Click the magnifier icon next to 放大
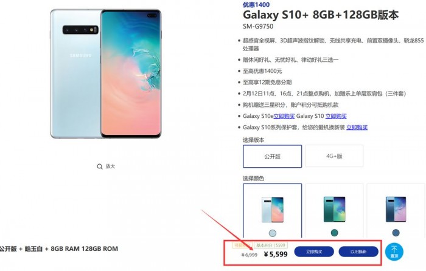426x271 pixels. (x=100, y=166)
